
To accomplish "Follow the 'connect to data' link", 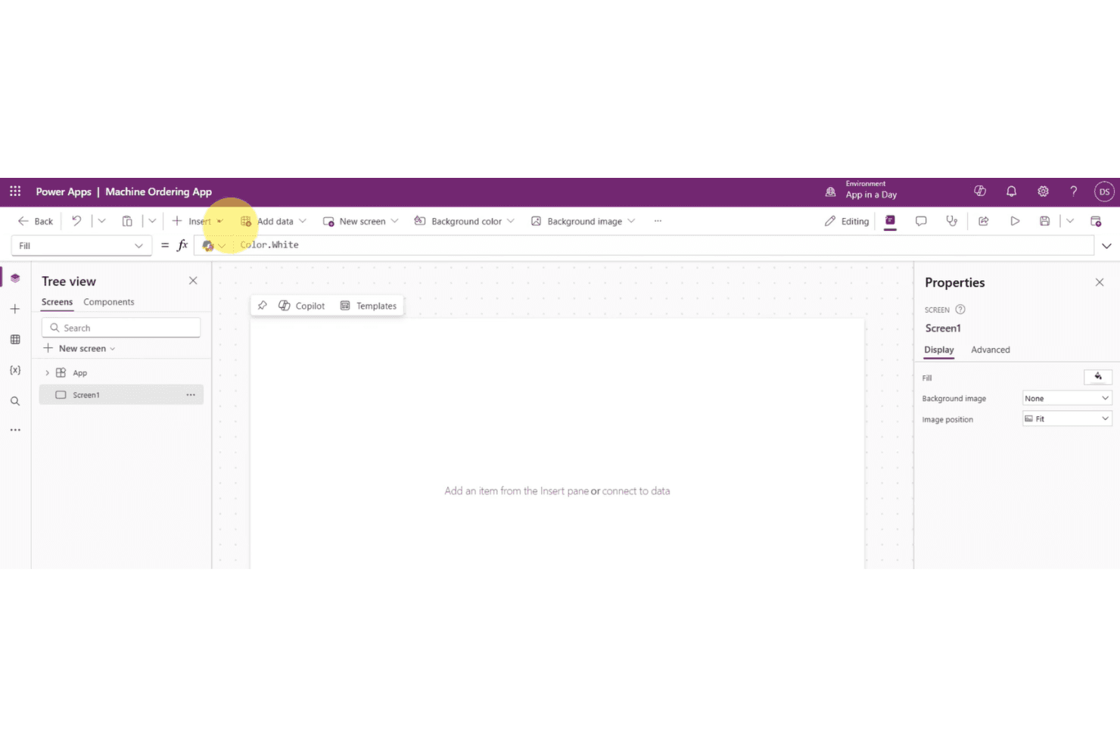I will (x=636, y=491).
